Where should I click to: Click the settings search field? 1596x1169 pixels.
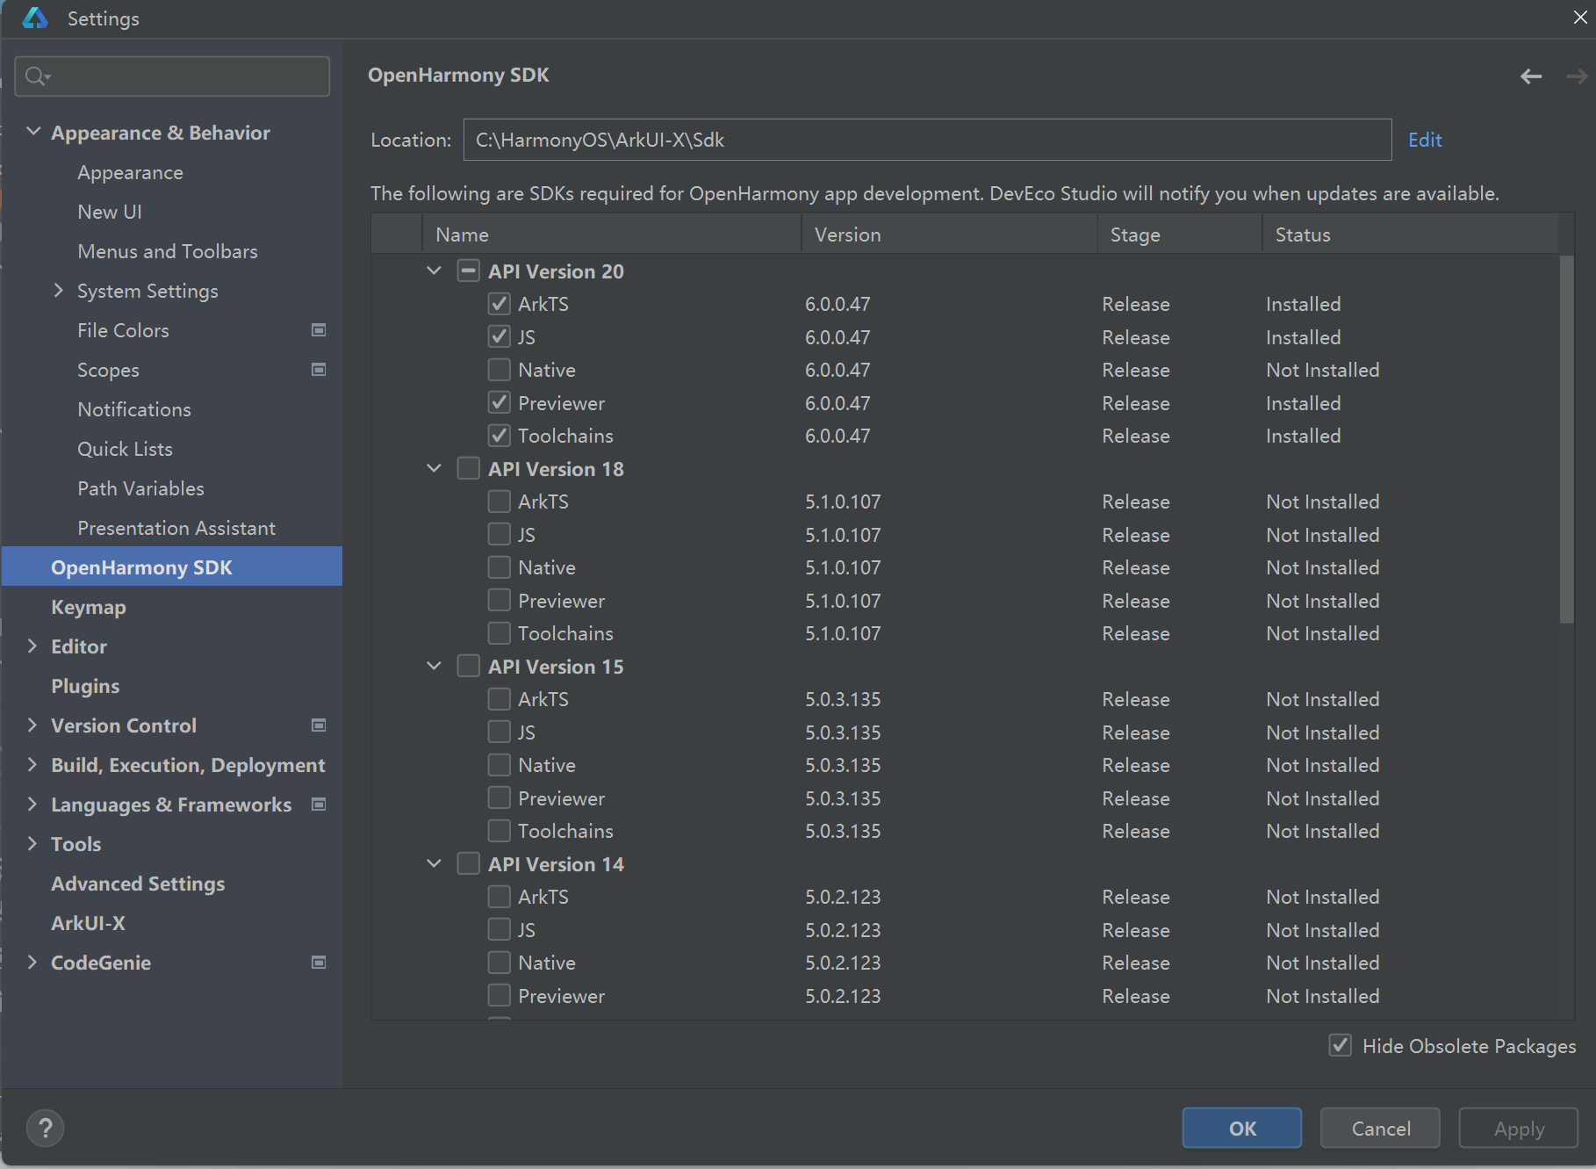[x=173, y=76]
